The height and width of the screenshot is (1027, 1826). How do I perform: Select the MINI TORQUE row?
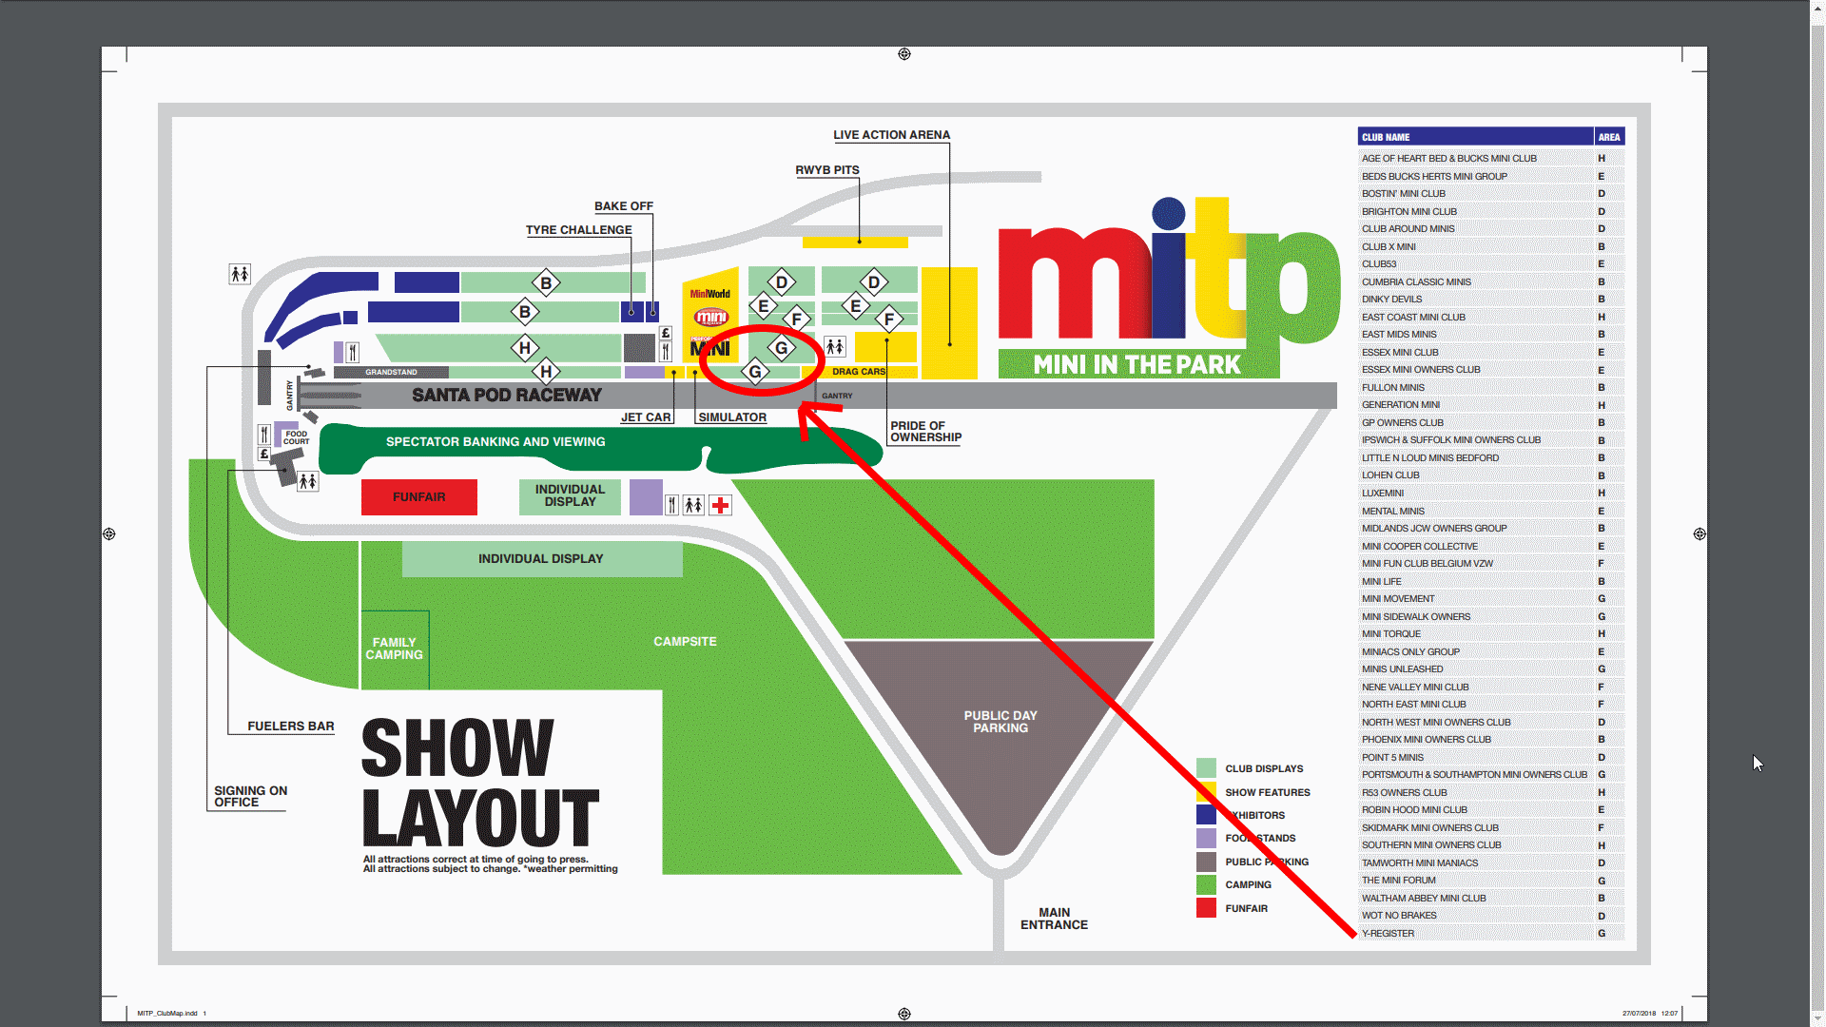click(1490, 634)
